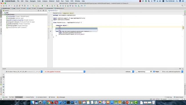Viewport: 186px width, 105px height.
Task: Click Git branch indicator in status bar
Action: pyautogui.click(x=164, y=99)
